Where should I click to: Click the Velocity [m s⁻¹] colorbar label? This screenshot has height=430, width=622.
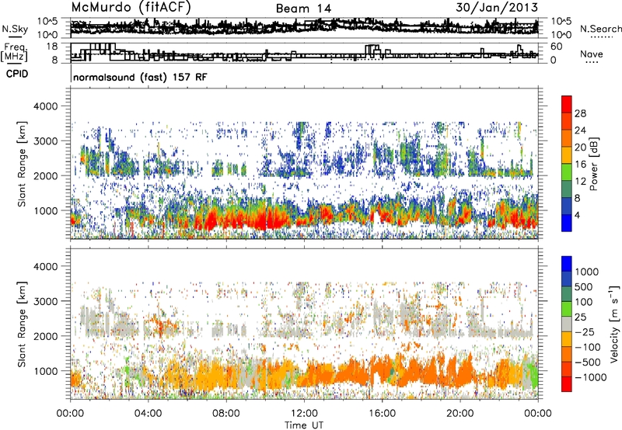tap(614, 324)
